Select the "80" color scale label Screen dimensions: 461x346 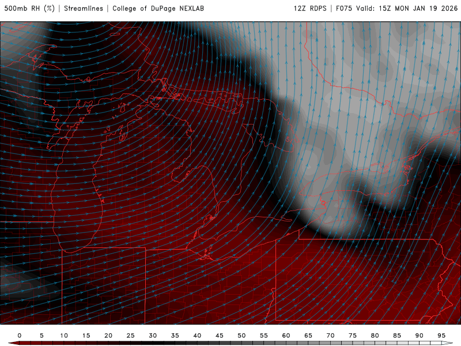[375, 336]
